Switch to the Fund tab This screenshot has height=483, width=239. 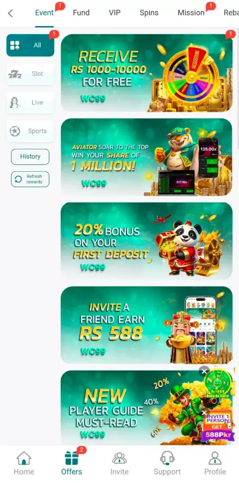(x=81, y=13)
